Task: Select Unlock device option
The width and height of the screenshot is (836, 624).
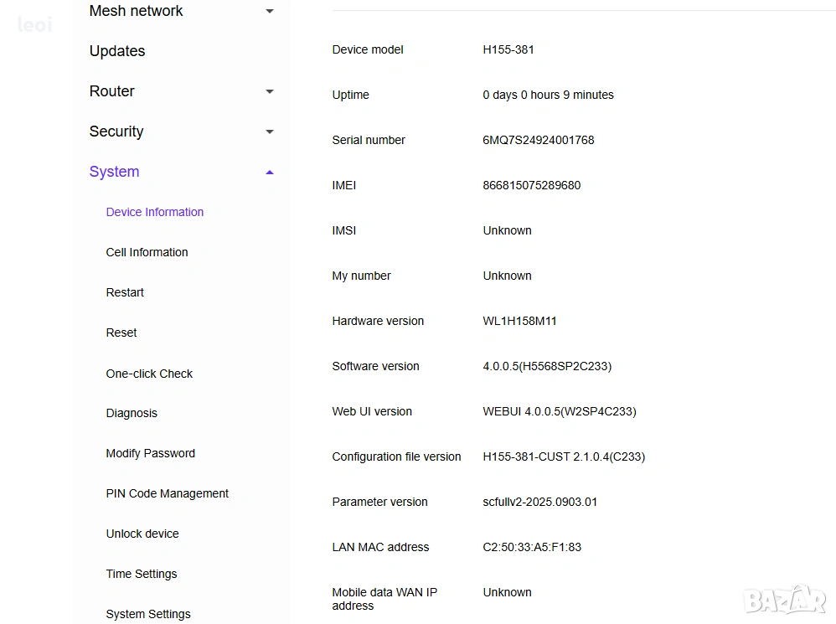Action: (x=142, y=534)
